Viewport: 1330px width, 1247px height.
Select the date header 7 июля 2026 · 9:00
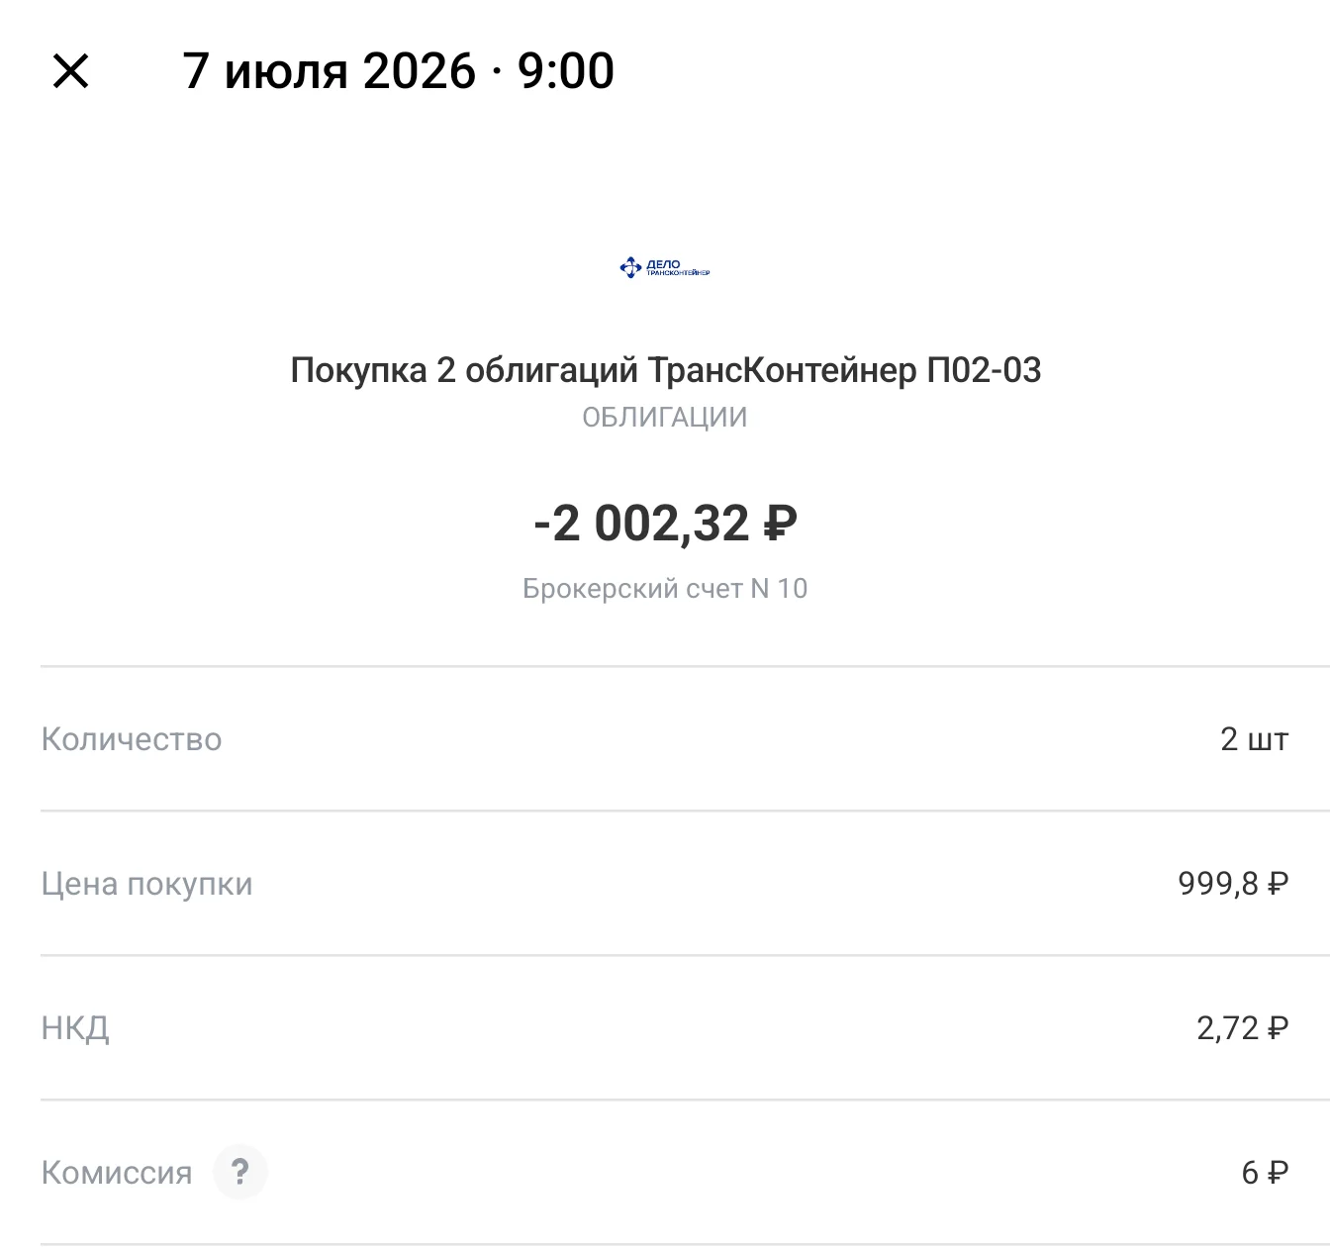(x=399, y=71)
